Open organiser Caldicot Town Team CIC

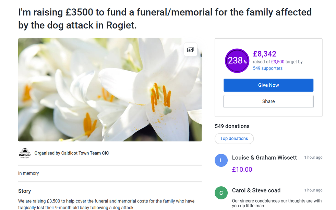tap(72, 153)
